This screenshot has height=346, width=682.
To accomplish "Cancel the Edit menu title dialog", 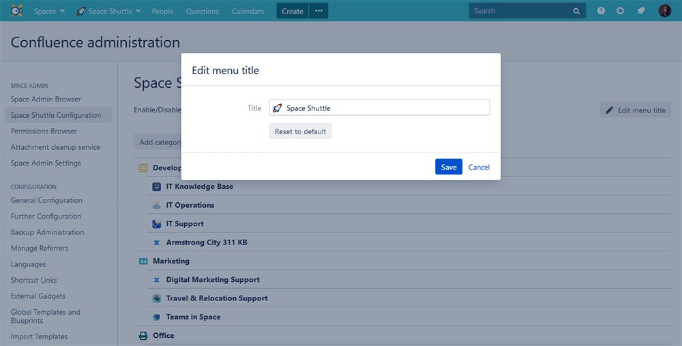I will tap(479, 167).
